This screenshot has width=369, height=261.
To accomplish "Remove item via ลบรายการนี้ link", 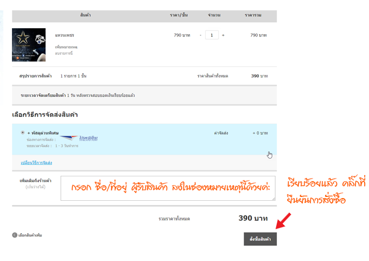I will pyautogui.click(x=63, y=53).
